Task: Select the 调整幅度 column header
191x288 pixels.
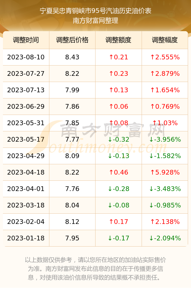Action: (x=165, y=40)
